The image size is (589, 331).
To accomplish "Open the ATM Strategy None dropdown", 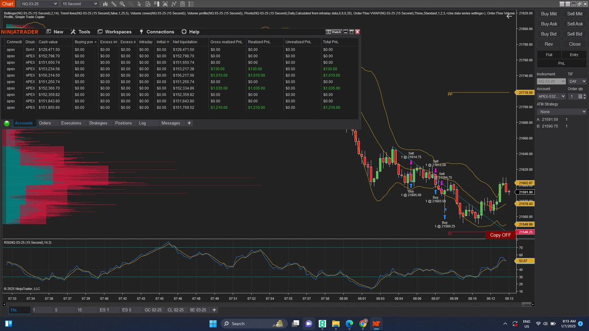I will click(x=562, y=112).
